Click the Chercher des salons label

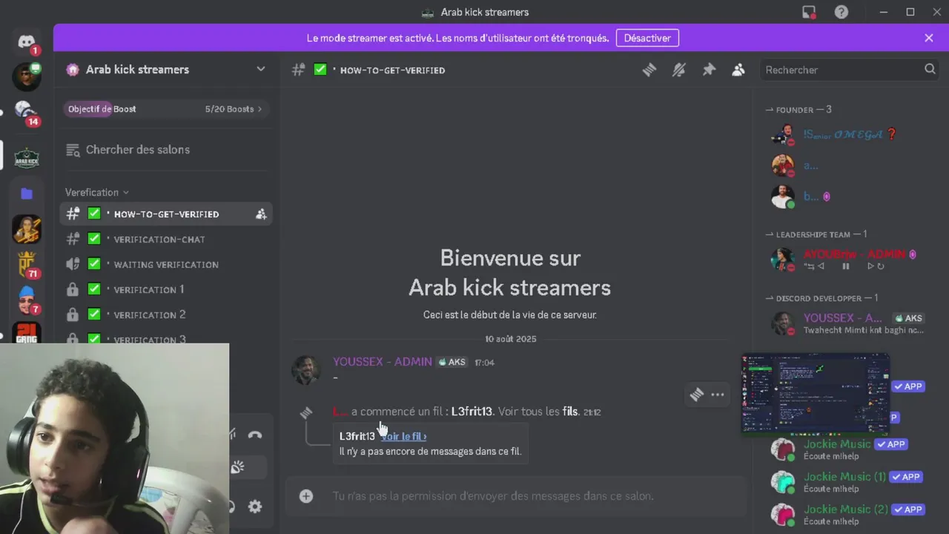click(x=138, y=150)
